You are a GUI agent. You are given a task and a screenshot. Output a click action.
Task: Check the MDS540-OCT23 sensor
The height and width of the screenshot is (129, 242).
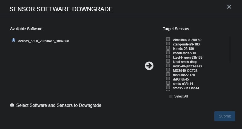click(168, 70)
